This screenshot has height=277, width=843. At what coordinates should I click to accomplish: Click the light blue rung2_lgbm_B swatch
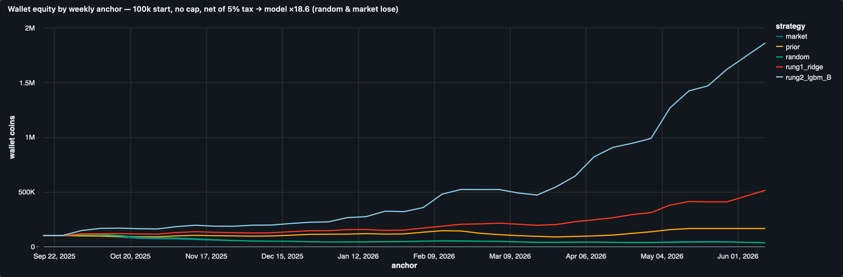point(780,77)
